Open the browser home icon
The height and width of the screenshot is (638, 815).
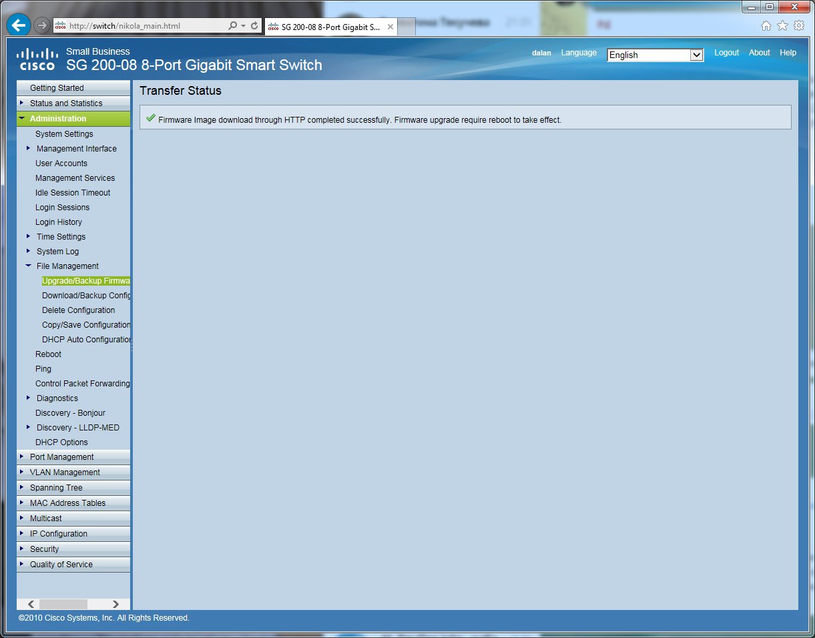click(x=766, y=26)
